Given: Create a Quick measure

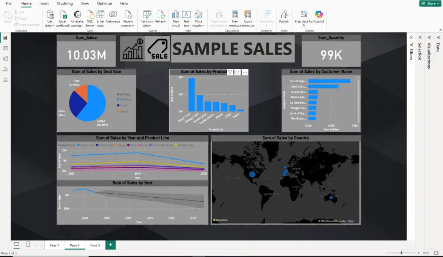Looking at the screenshot, I should click(248, 18).
